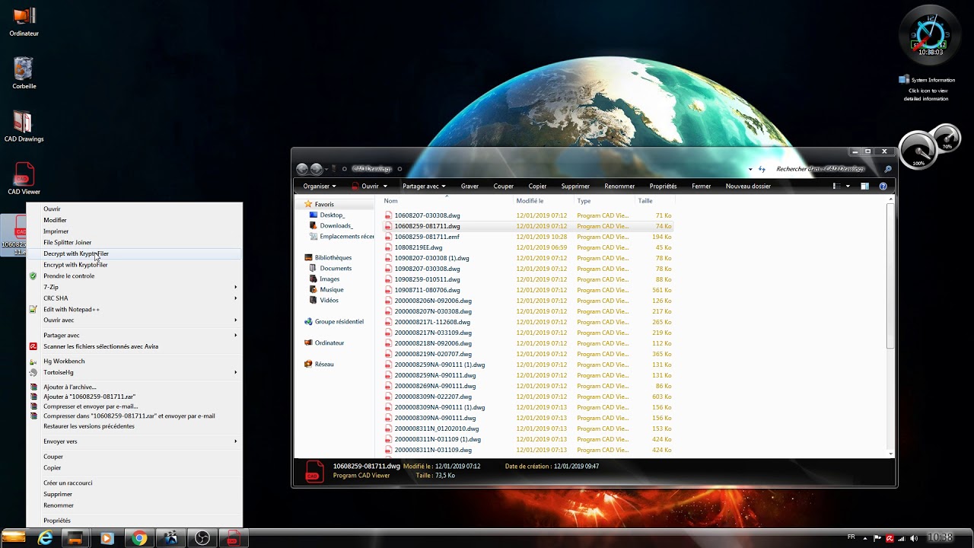Click the System Information gadget icon
974x548 pixels.
pos(904,79)
